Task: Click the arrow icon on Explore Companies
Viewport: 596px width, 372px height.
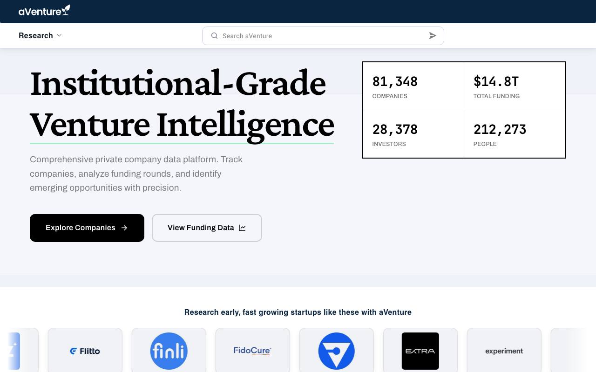Action: 124,228
